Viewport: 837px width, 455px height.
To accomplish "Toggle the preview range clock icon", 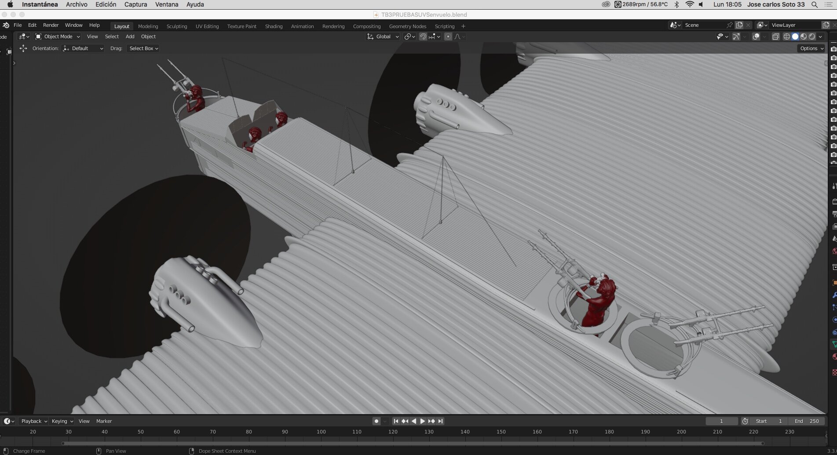I will [745, 421].
